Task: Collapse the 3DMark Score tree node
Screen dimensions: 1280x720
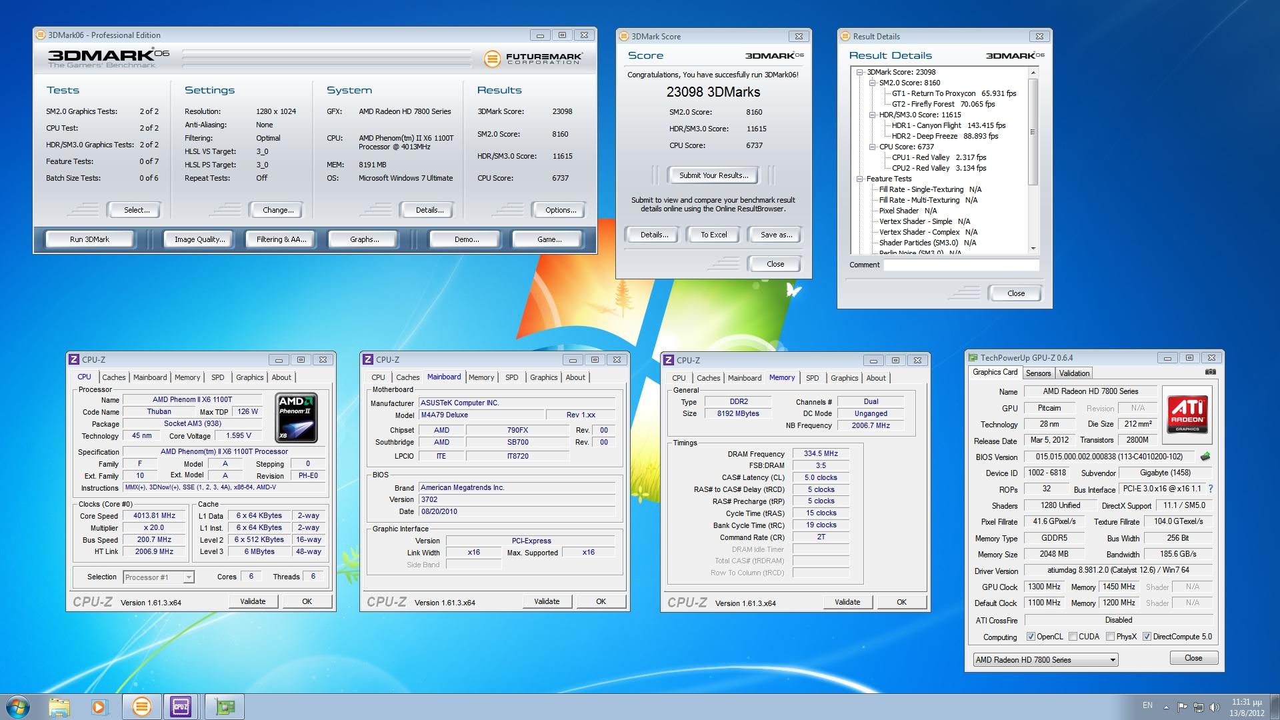Action: pos(860,72)
